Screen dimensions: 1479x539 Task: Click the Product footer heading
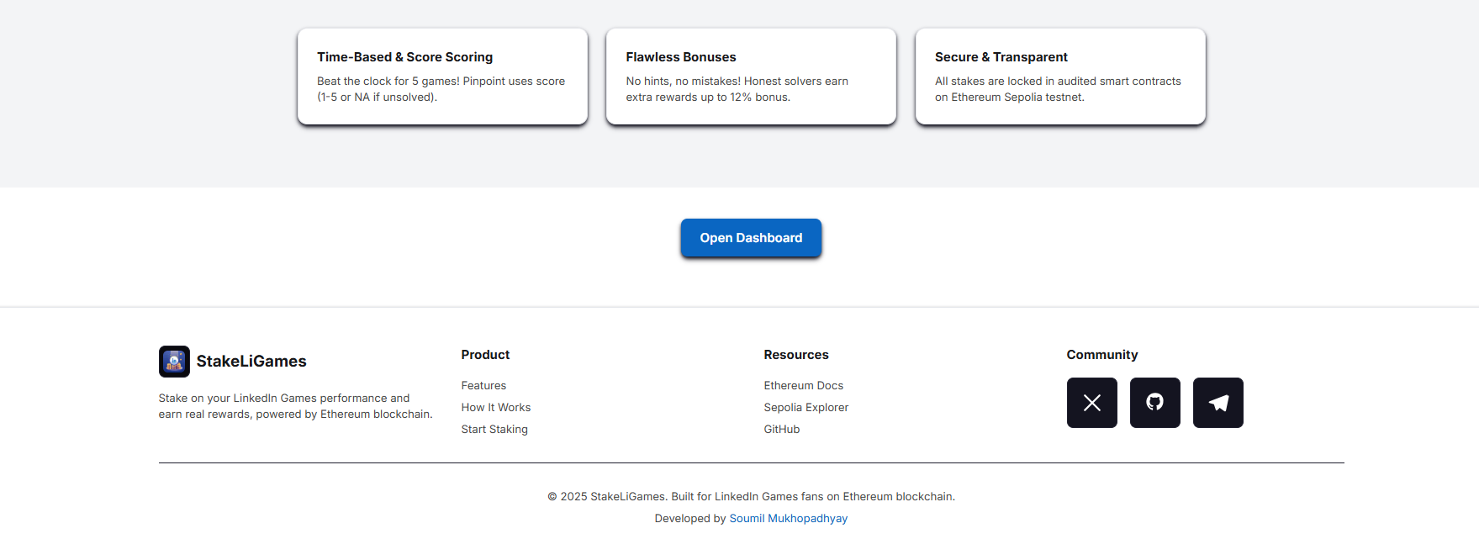(x=485, y=355)
